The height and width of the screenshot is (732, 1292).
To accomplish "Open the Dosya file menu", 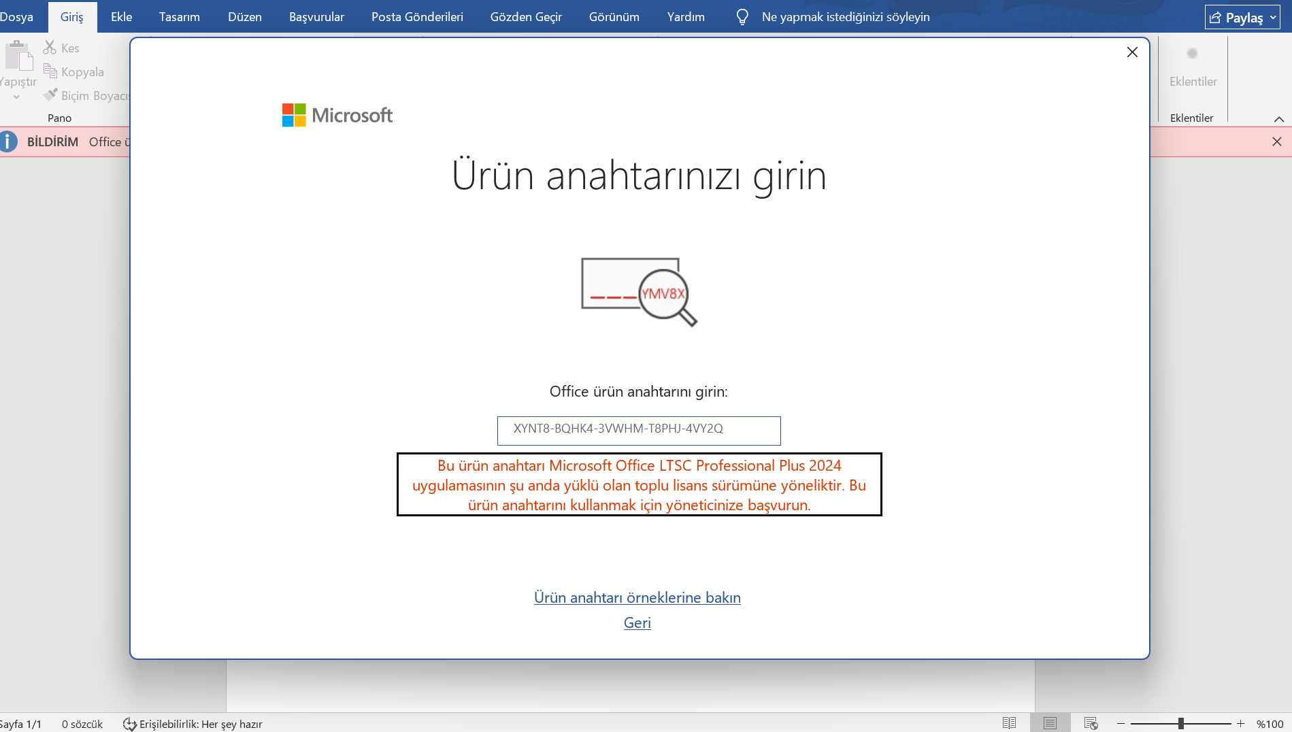I will [16, 16].
